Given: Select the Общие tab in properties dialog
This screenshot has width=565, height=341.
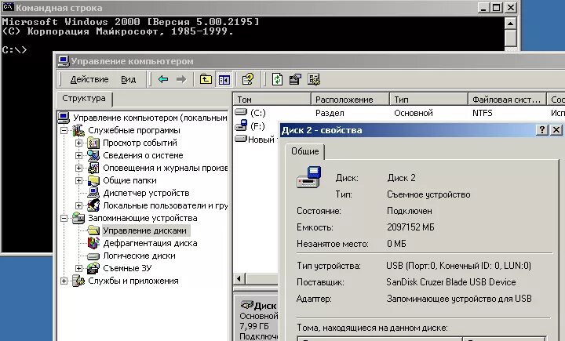Looking at the screenshot, I should pyautogui.click(x=304, y=151).
